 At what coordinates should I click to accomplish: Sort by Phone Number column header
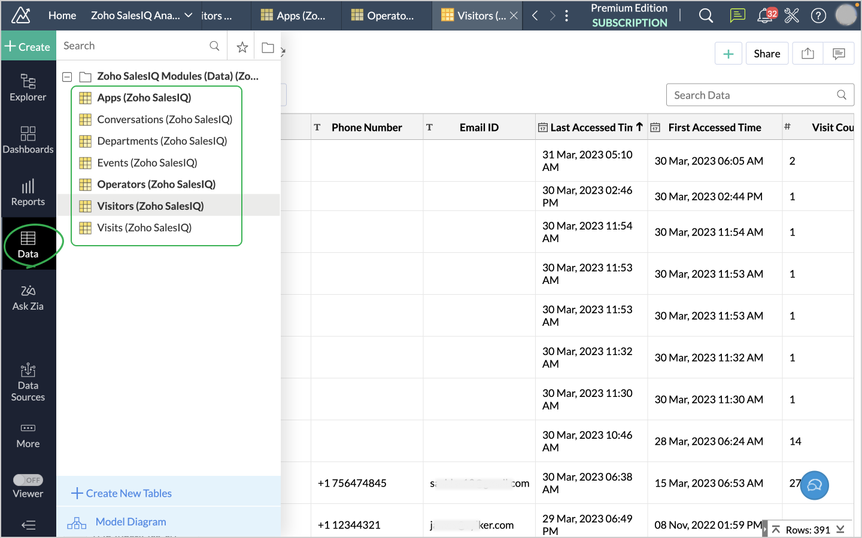tap(367, 127)
